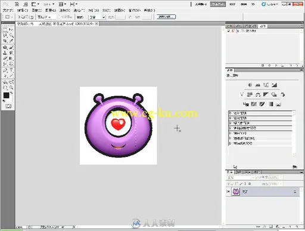The width and height of the screenshot is (305, 231).
Task: Add a Hue/Saturation adjustment layer
Action: [250, 94]
